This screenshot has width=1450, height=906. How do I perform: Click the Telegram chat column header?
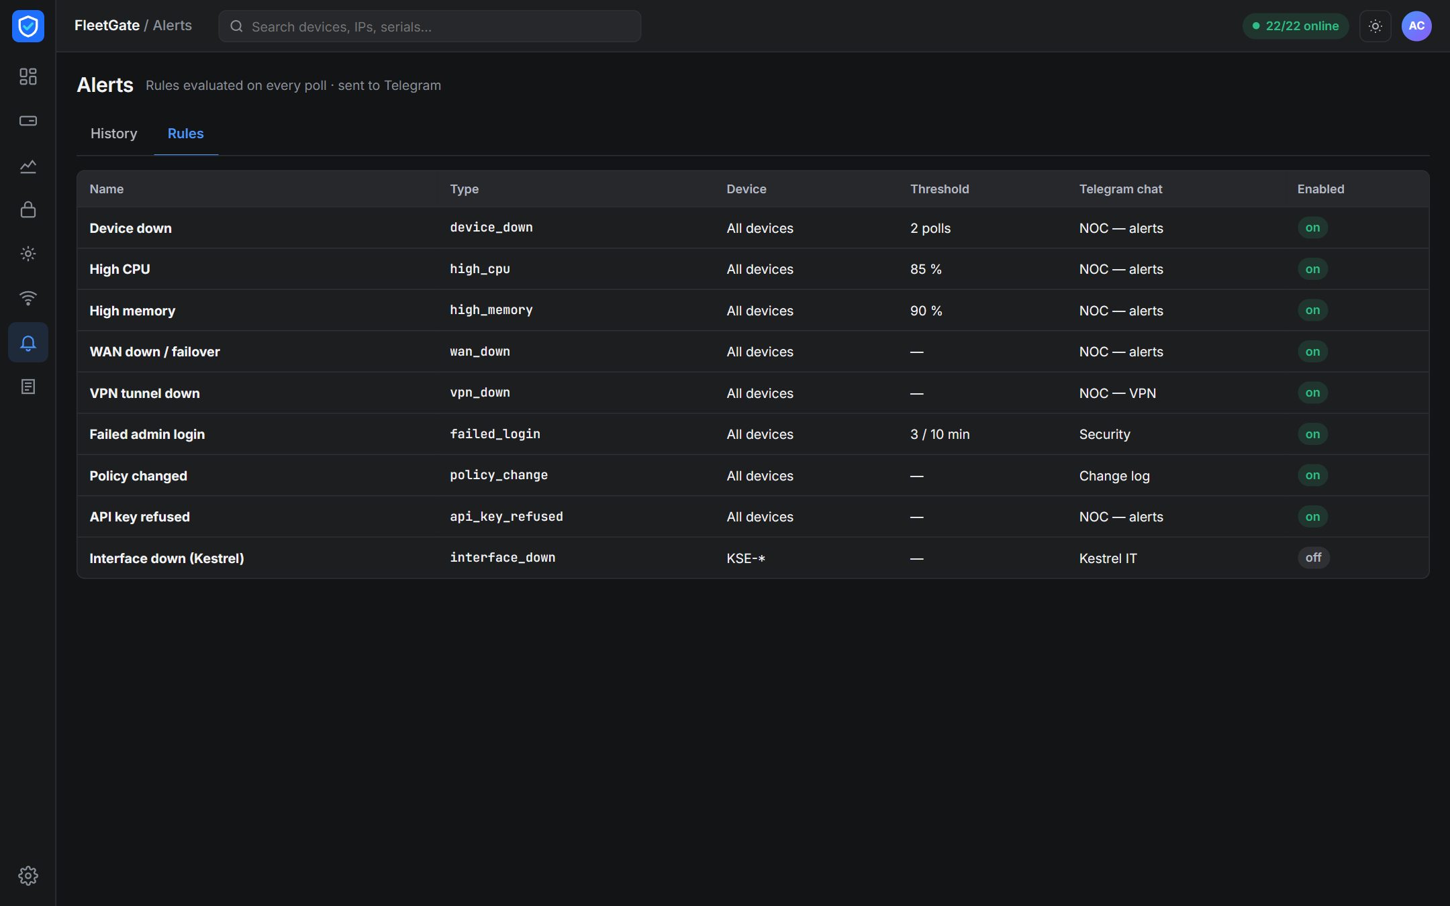coord(1120,189)
